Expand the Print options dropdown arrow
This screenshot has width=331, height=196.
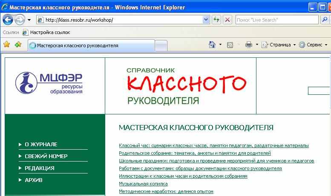[257, 45]
